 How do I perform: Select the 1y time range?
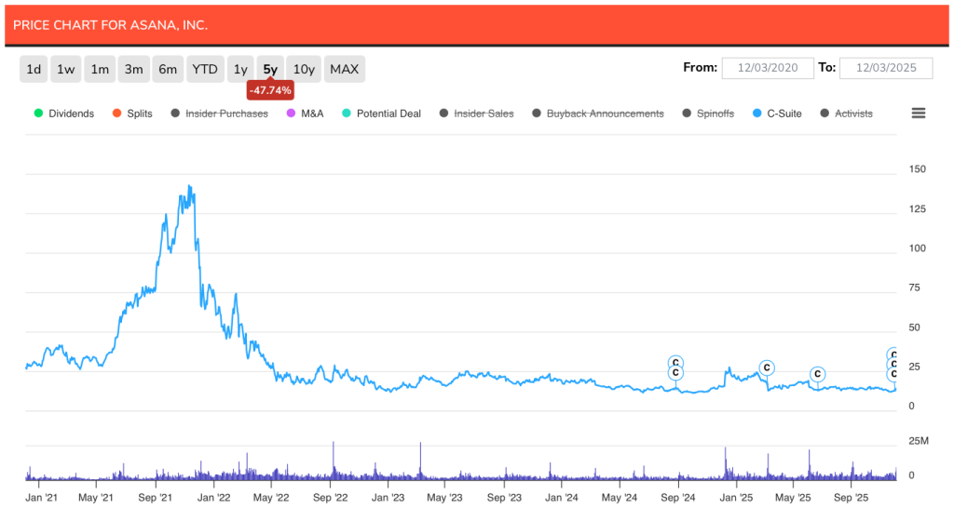pyautogui.click(x=240, y=69)
